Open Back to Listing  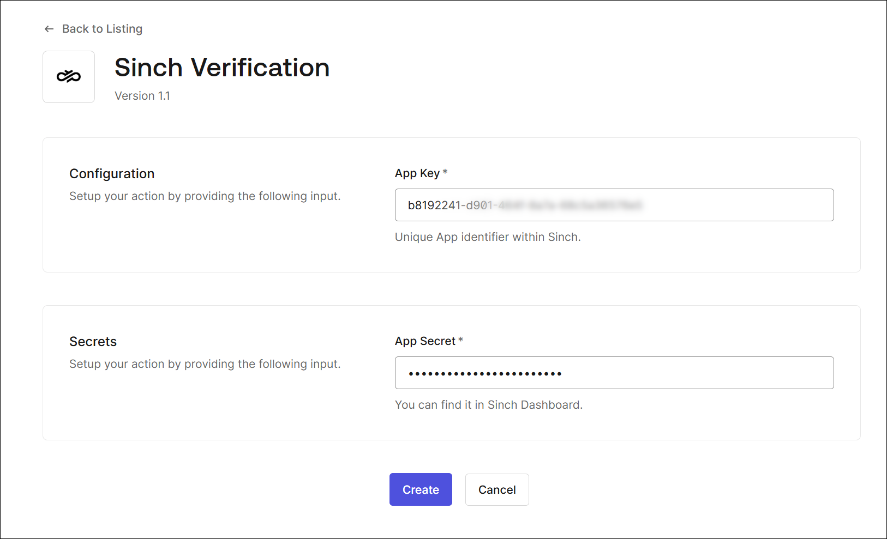(x=102, y=28)
